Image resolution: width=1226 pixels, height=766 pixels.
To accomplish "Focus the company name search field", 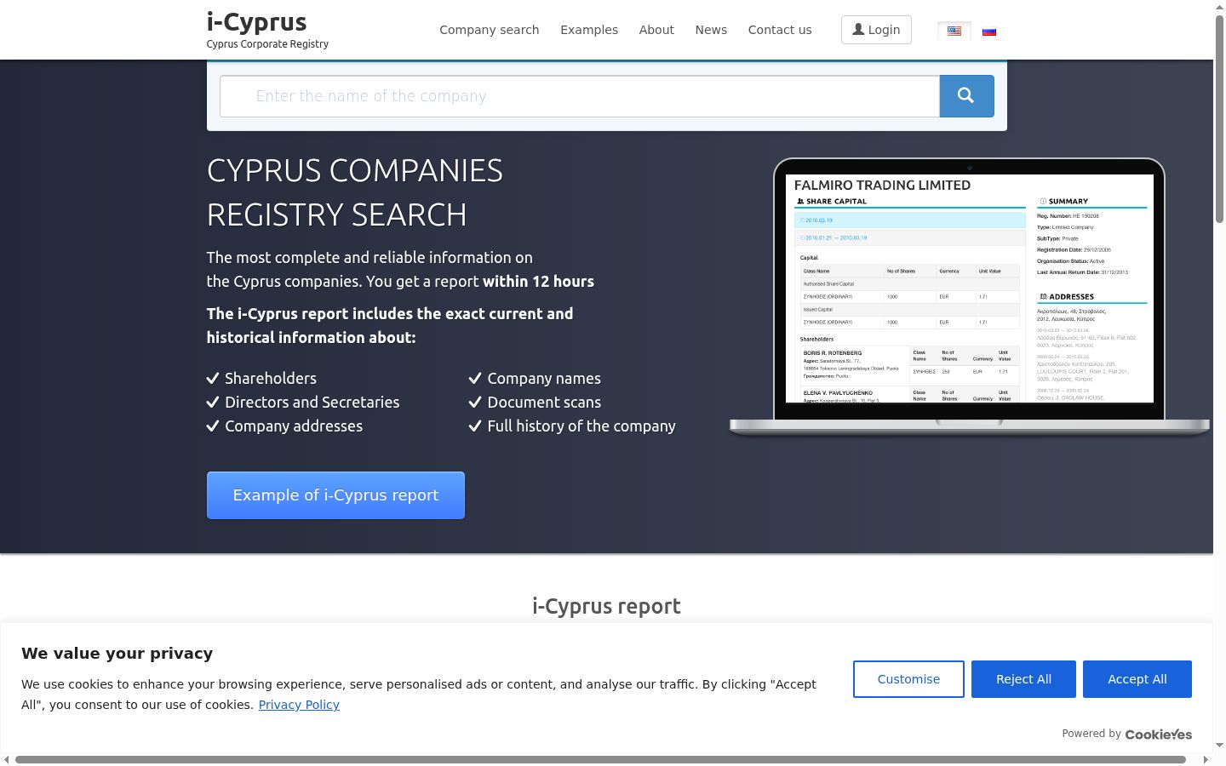I will pos(580,96).
